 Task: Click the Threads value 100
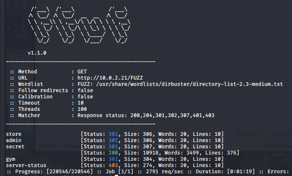(82, 109)
